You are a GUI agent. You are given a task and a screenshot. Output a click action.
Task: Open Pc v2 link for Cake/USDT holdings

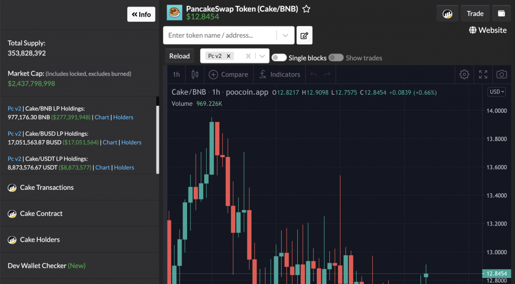(x=15, y=159)
